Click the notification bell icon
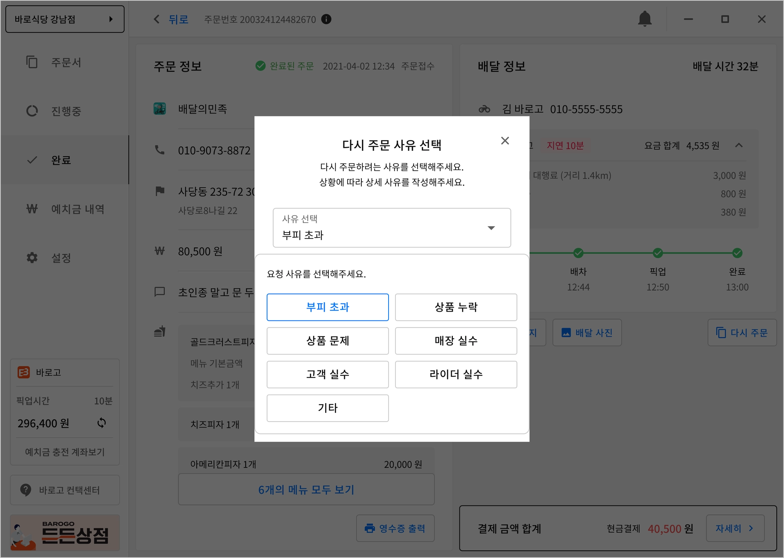The width and height of the screenshot is (784, 558). pyautogui.click(x=645, y=19)
